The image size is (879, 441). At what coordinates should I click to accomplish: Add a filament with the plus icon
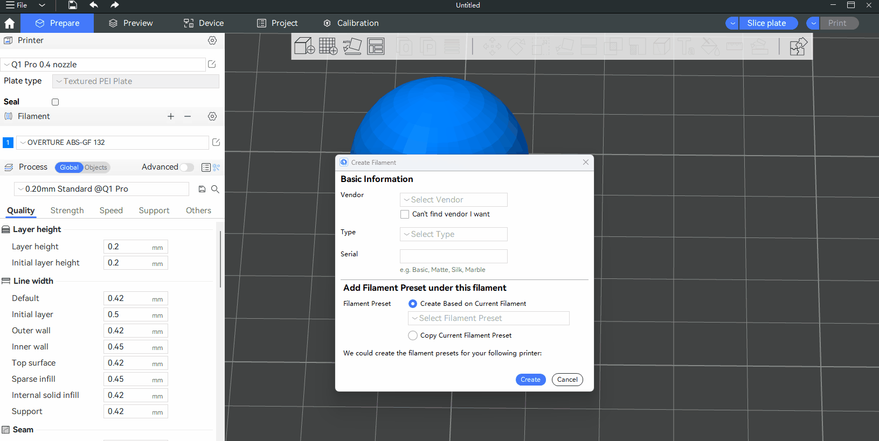pos(171,116)
